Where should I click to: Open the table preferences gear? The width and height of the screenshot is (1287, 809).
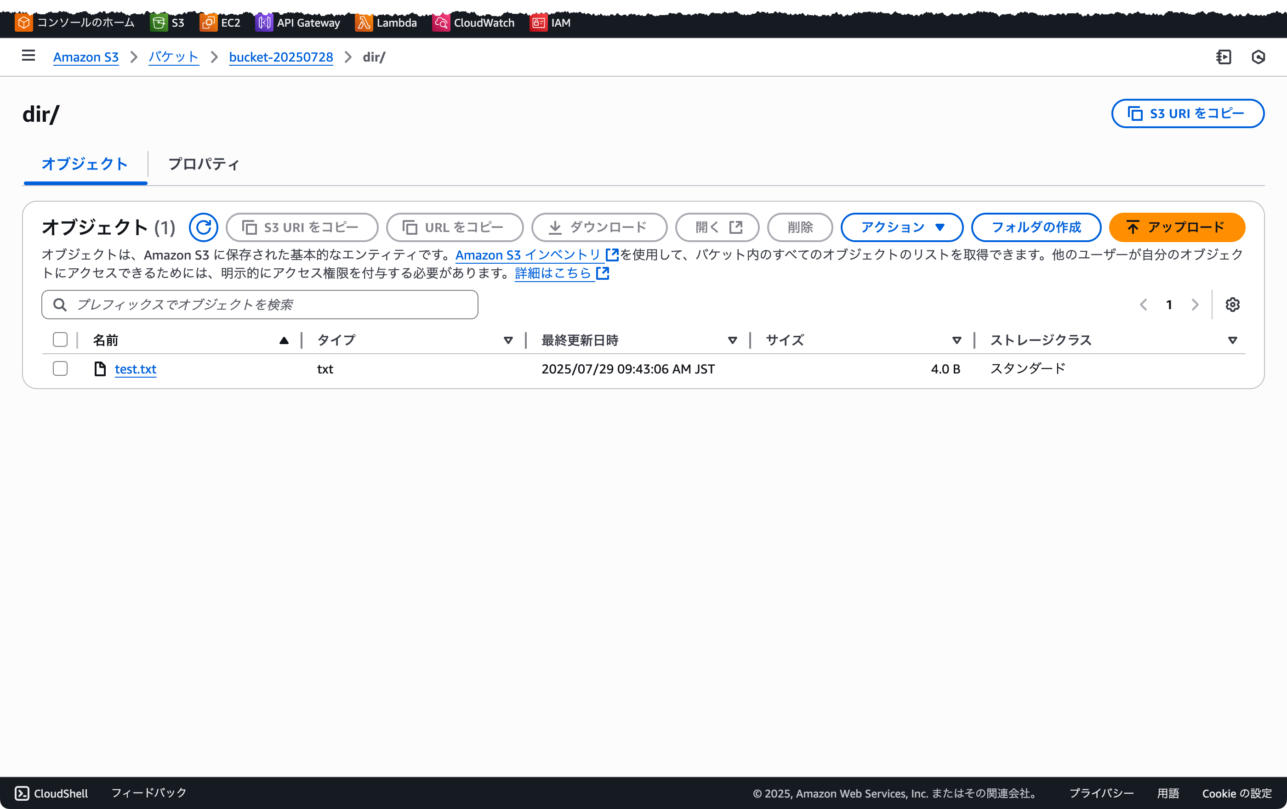pos(1232,305)
